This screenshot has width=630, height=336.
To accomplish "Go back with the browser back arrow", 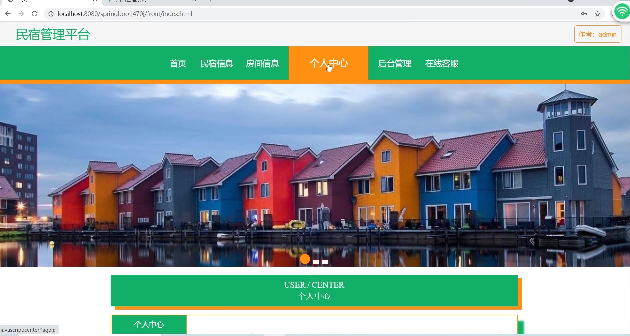I will point(8,14).
